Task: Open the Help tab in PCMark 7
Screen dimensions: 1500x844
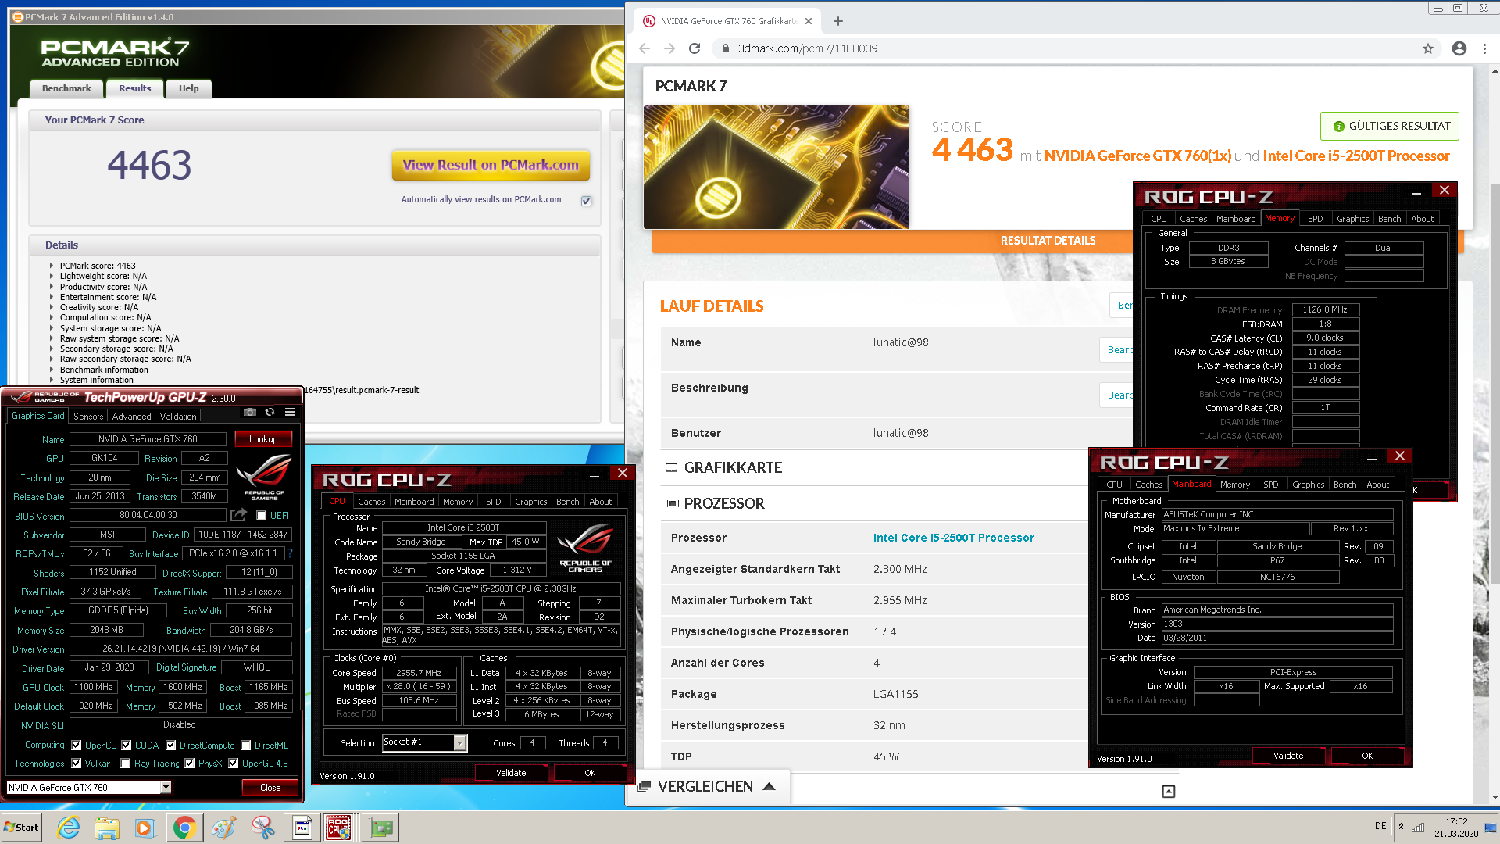Action: click(188, 88)
